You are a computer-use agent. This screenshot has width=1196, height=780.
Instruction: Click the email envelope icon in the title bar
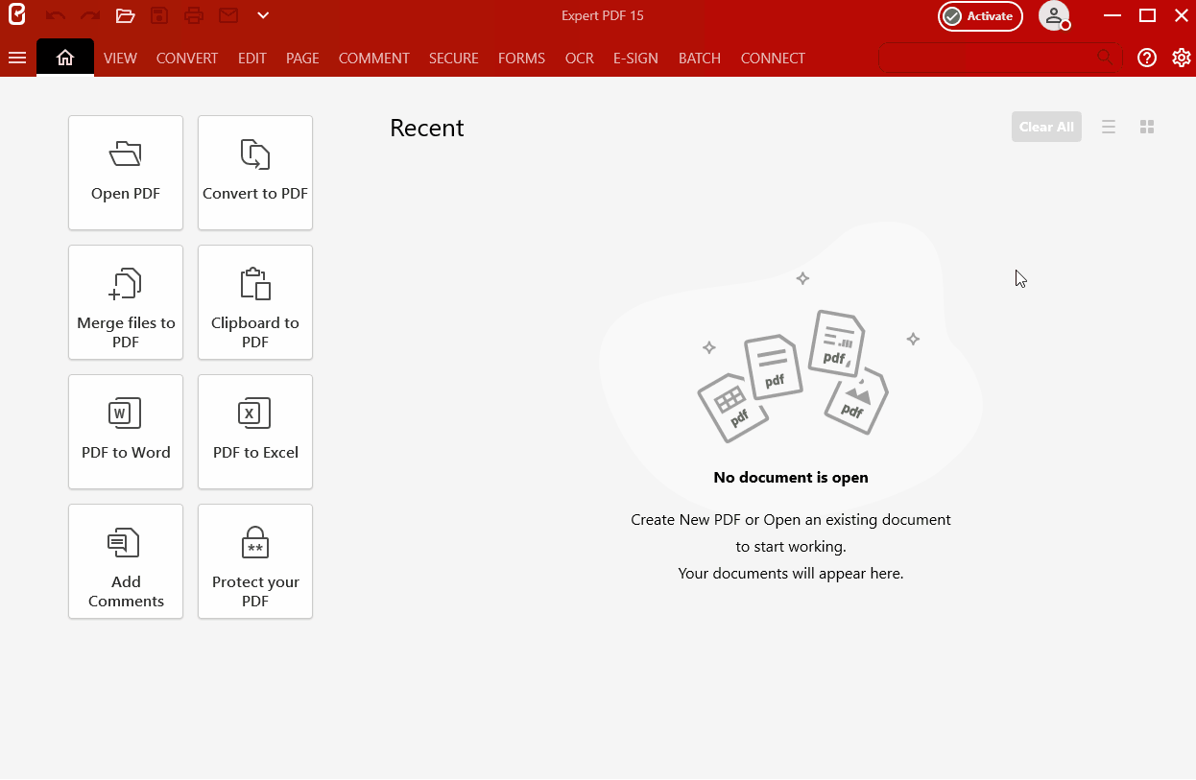[x=227, y=15]
